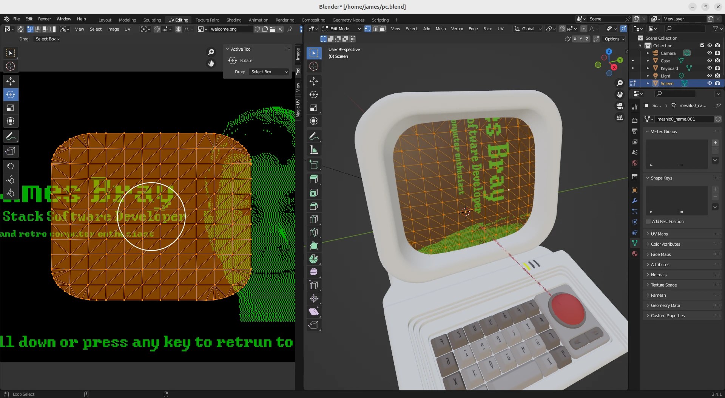Switch to the Shading workspace tab

point(234,20)
